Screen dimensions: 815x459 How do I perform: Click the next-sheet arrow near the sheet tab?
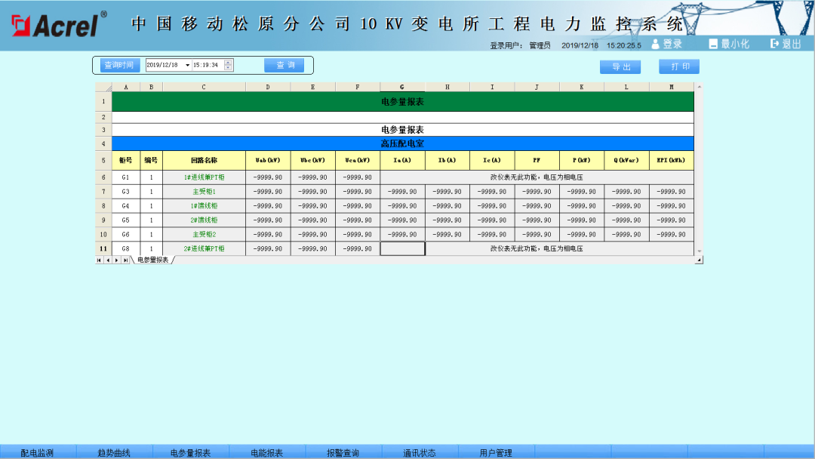(117, 262)
